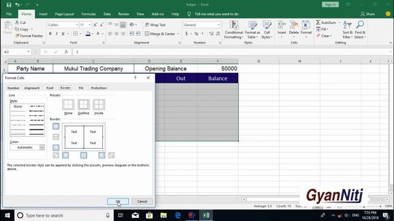
Task: Apply the Outline border preset
Action: pos(84,104)
